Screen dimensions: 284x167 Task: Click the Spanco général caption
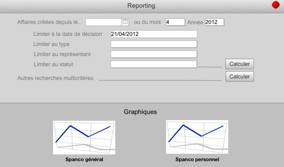pyautogui.click(x=84, y=159)
